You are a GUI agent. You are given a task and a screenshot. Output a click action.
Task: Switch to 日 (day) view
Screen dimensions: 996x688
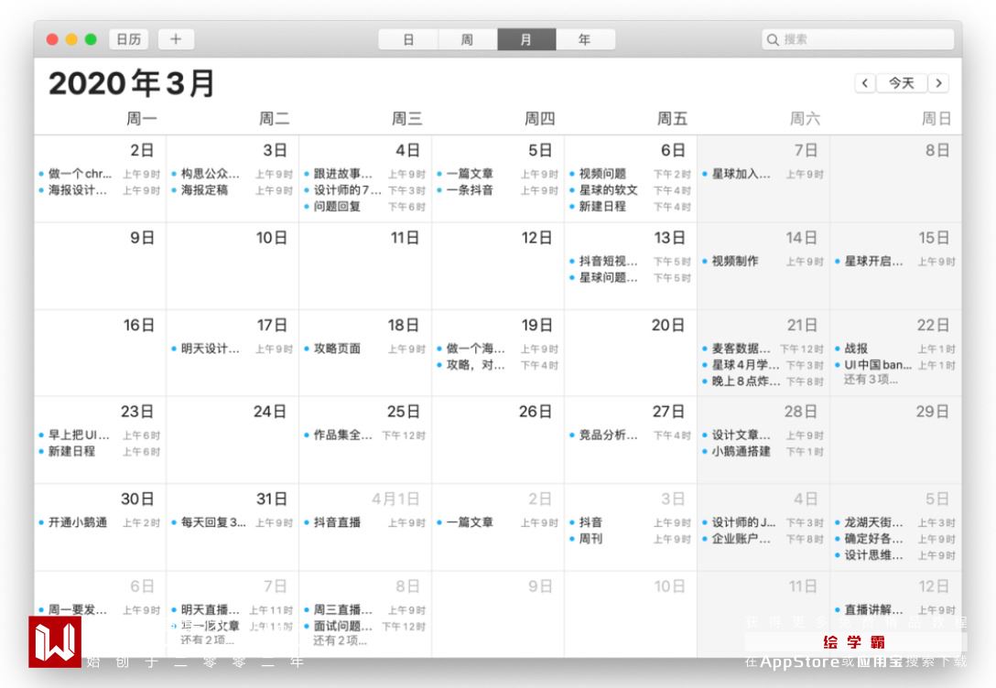pyautogui.click(x=408, y=39)
